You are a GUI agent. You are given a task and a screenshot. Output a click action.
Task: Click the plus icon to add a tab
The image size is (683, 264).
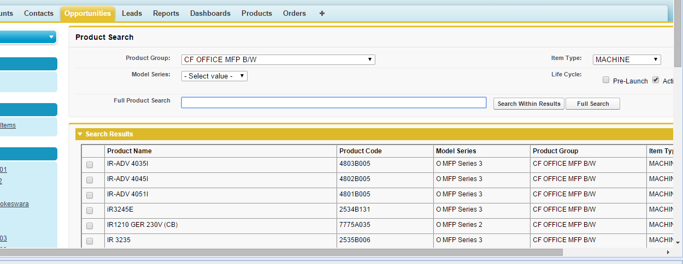click(322, 13)
